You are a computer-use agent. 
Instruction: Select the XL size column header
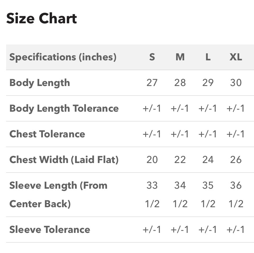pos(236,57)
